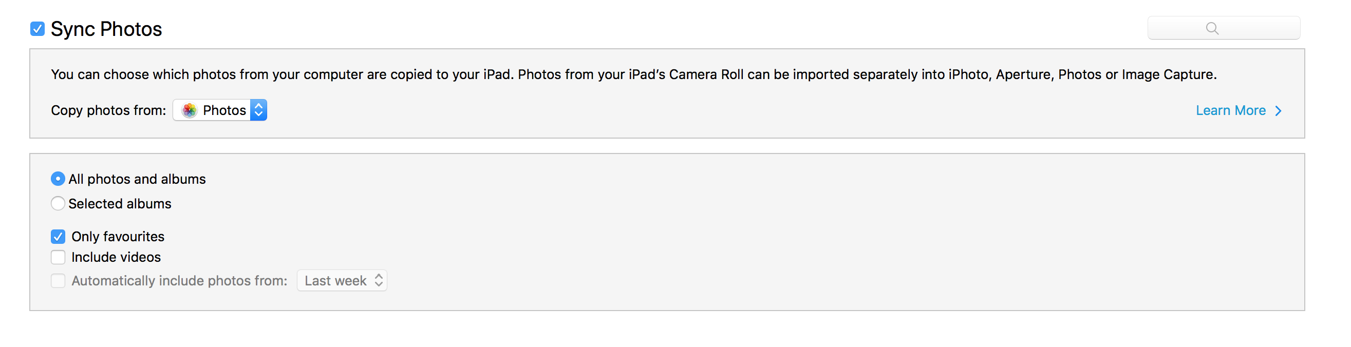The width and height of the screenshot is (1351, 347).
Task: Click the Selected albums label text
Action: pos(120,204)
